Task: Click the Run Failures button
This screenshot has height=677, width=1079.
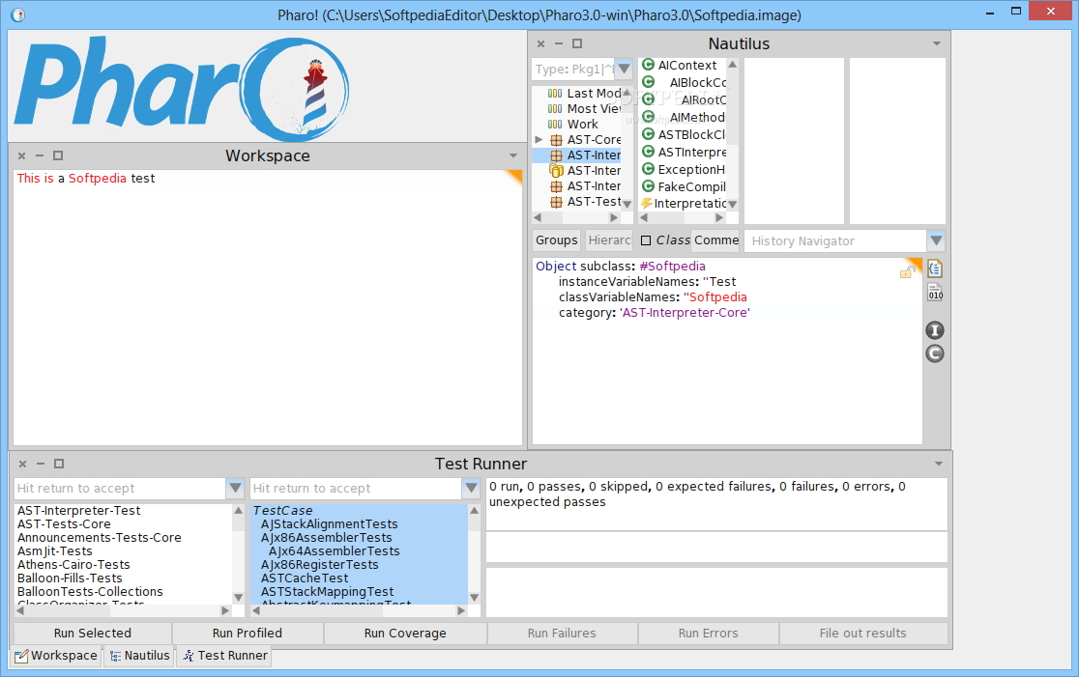Action: pyautogui.click(x=562, y=633)
